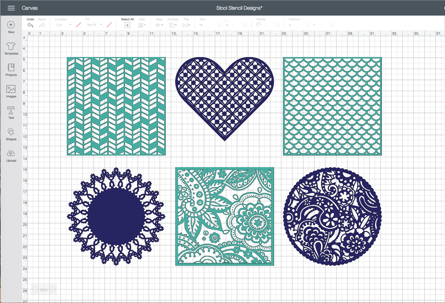Open the hamburger main menu
This screenshot has height=303, width=445.
coord(11,8)
